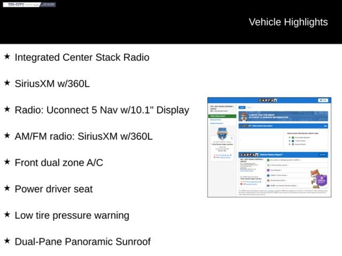
Task: Click the service history records wrench icon
Action: tap(268, 165)
